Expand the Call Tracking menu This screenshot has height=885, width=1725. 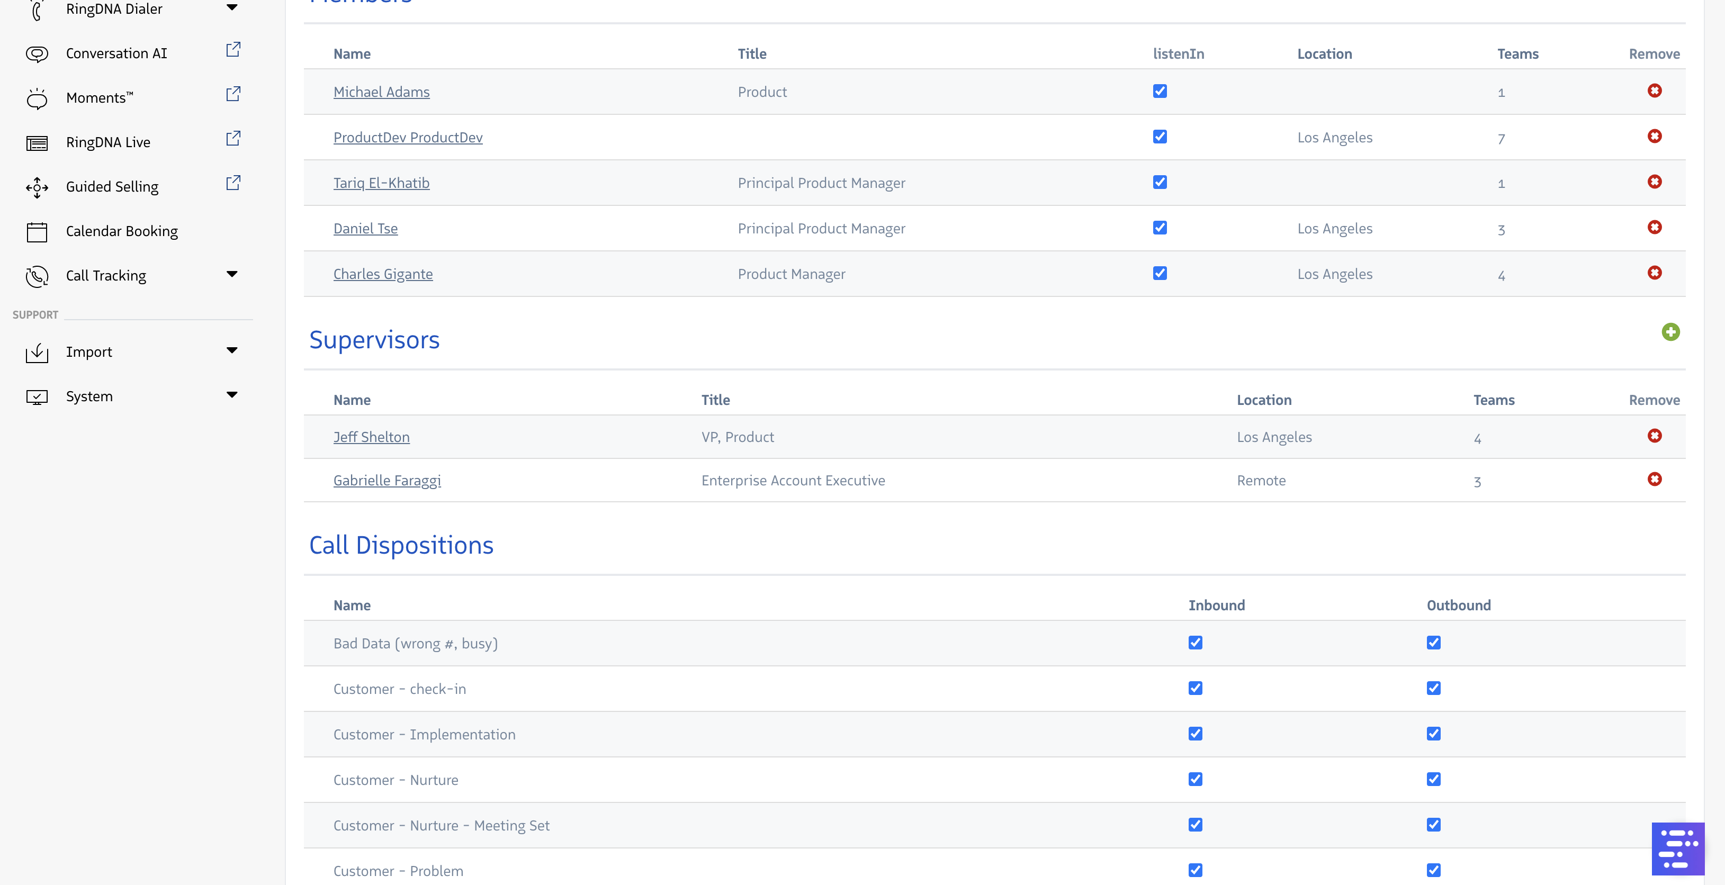point(232,274)
